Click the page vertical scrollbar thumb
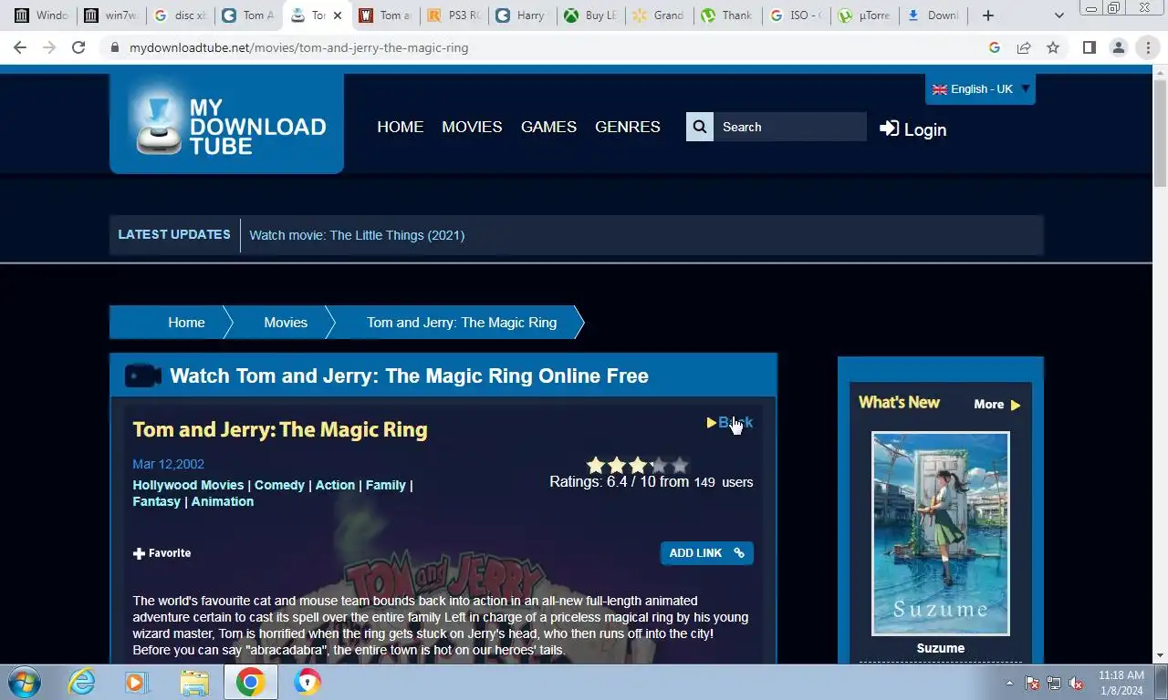The width and height of the screenshot is (1168, 700). tap(1160, 132)
